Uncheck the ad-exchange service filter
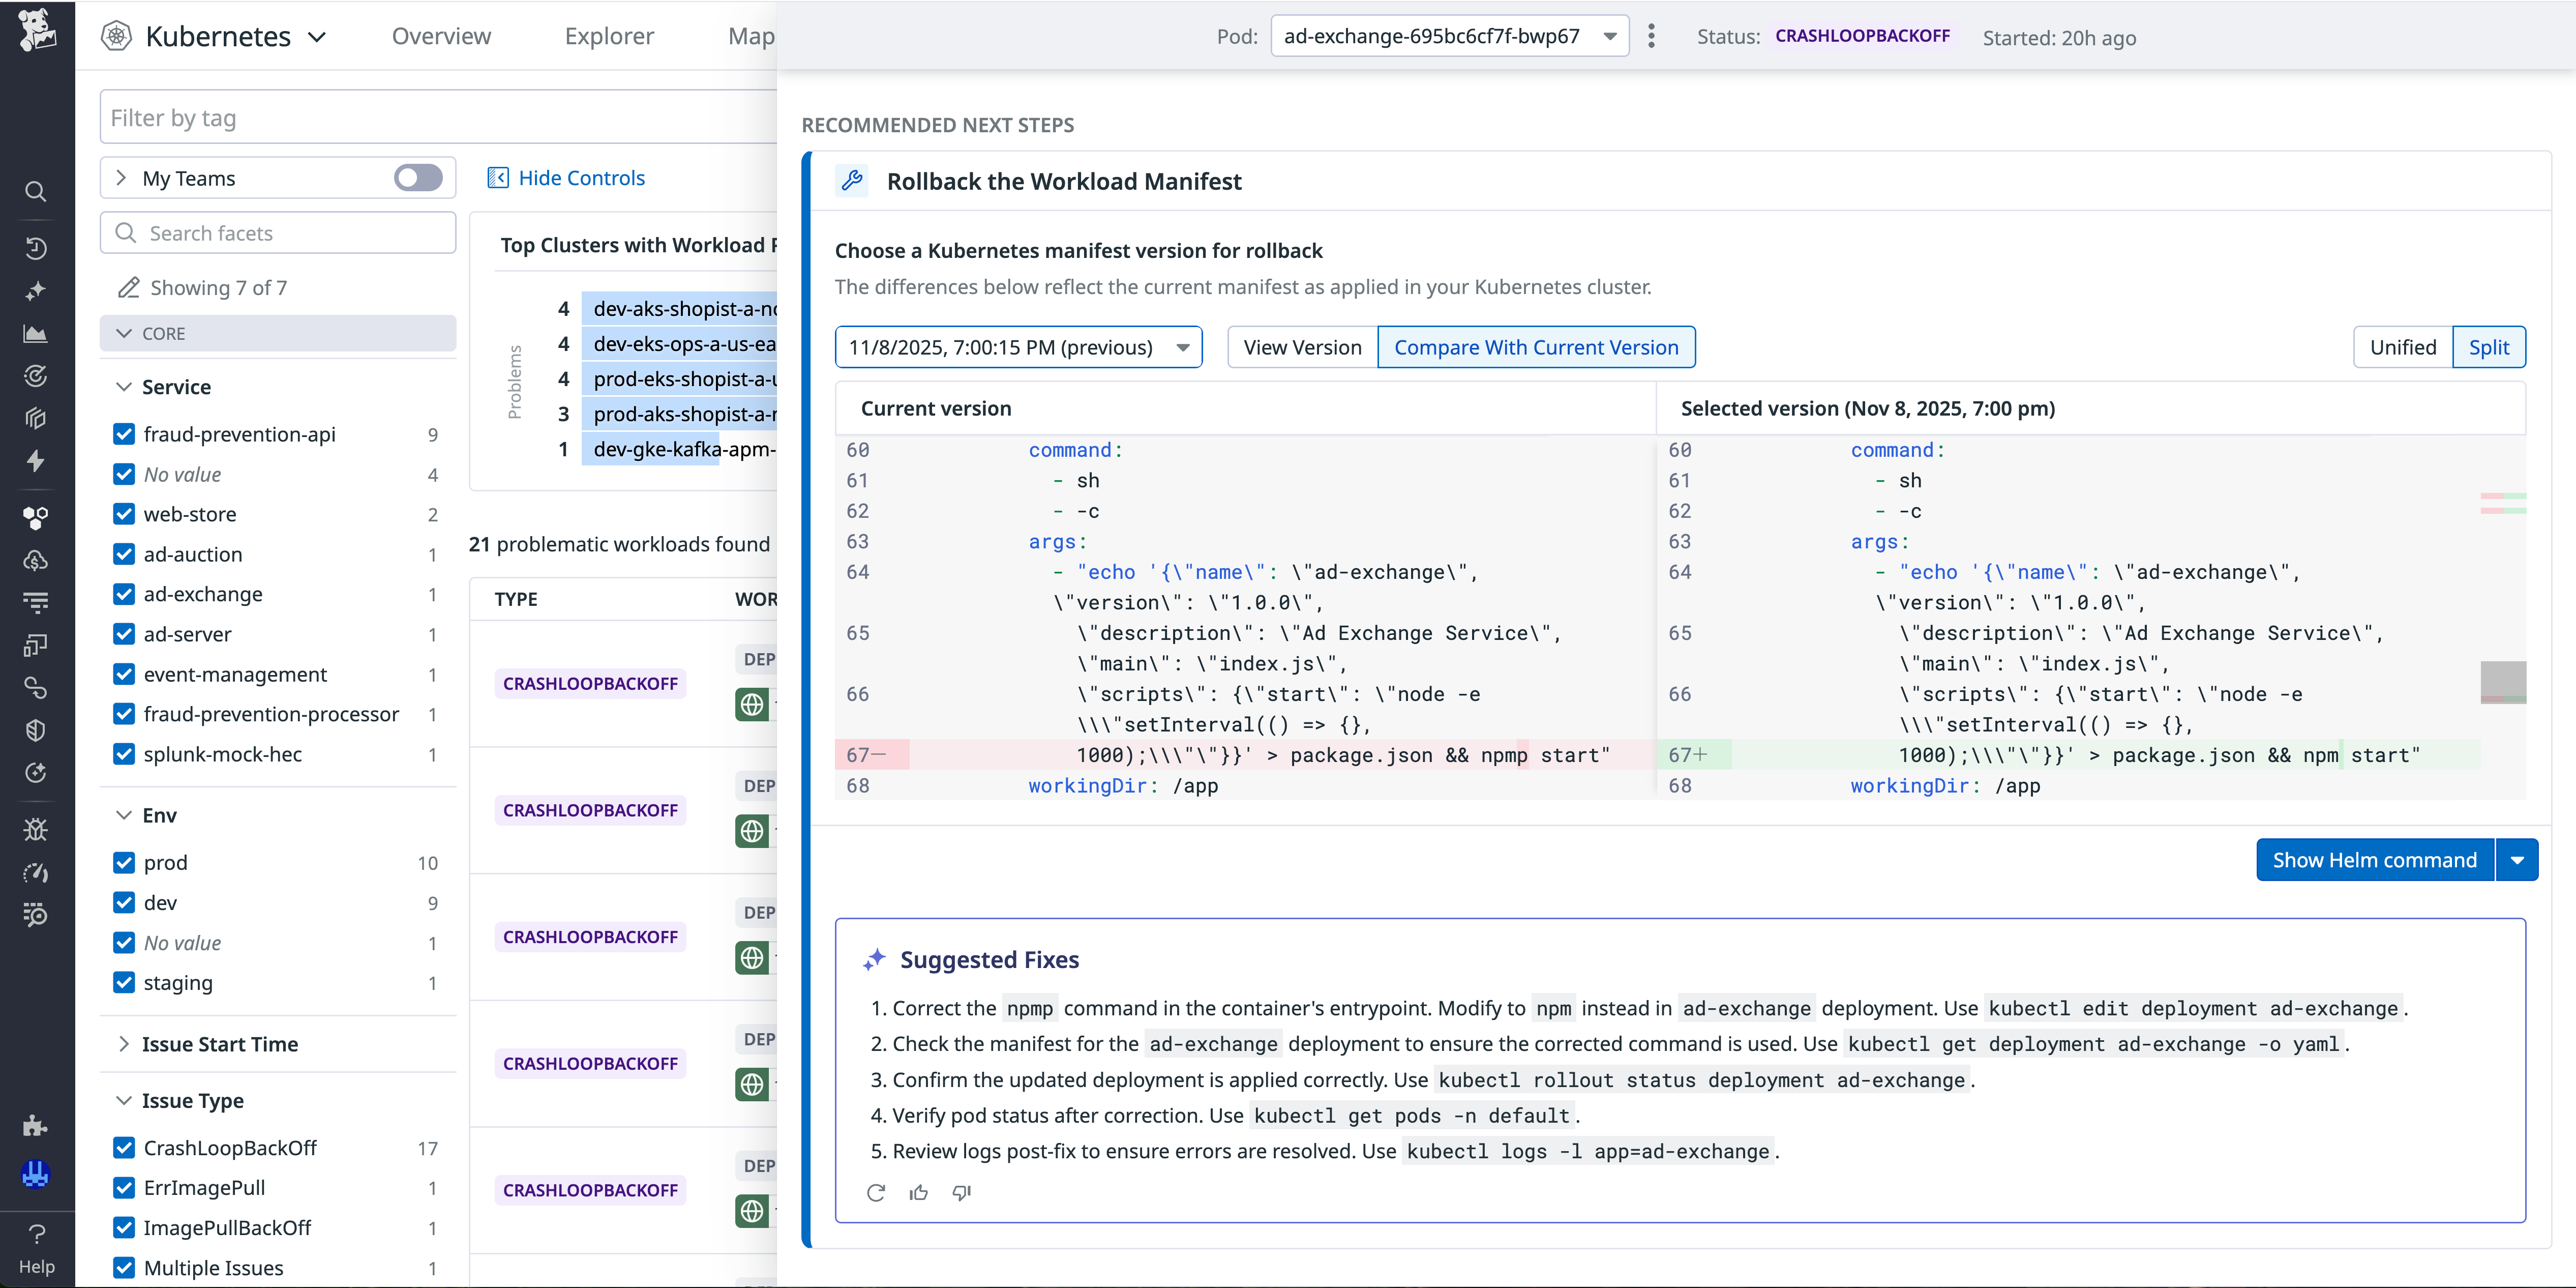 124,594
